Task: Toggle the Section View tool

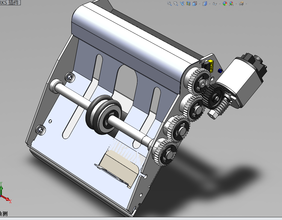Action: tap(188, 4)
